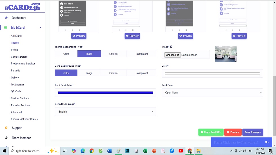Click the Team Member people icon
Screen dimensions: 276x155
6,138
